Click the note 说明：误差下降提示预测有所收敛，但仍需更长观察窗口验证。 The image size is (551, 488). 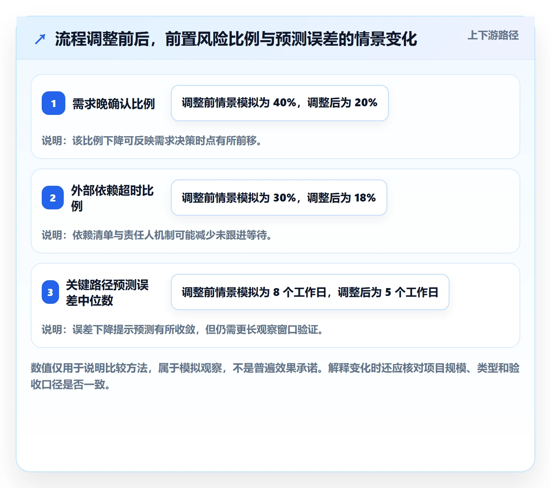[183, 329]
